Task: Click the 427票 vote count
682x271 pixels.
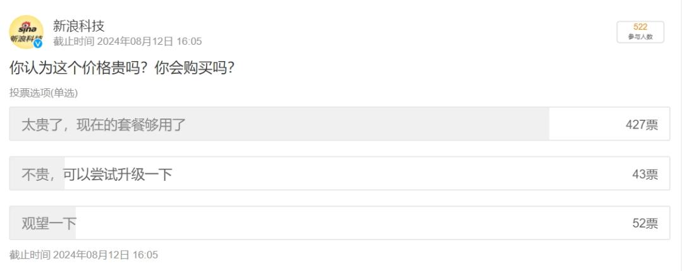Action: [642, 125]
